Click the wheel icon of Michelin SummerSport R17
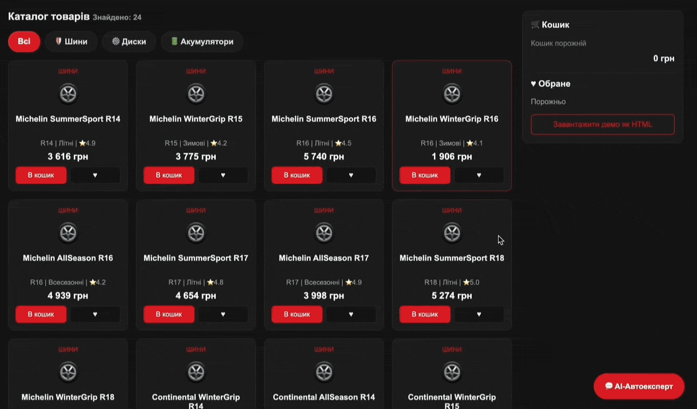The image size is (697, 409). [x=196, y=233]
